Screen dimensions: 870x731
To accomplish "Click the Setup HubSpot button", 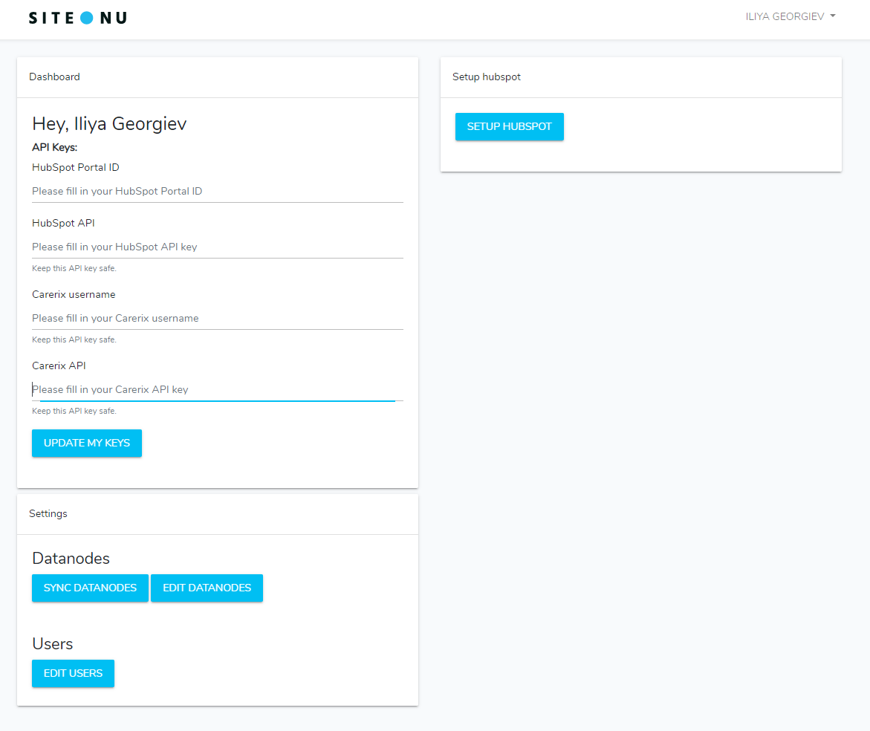I will point(510,126).
